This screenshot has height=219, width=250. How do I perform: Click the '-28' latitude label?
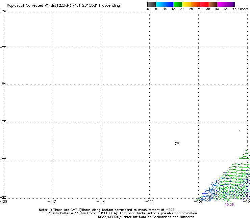pyautogui.click(x=3, y=159)
